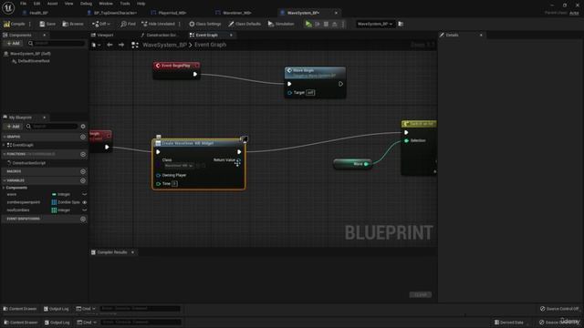Collapse the GRAPHS section
584x328 pixels.
point(4,137)
